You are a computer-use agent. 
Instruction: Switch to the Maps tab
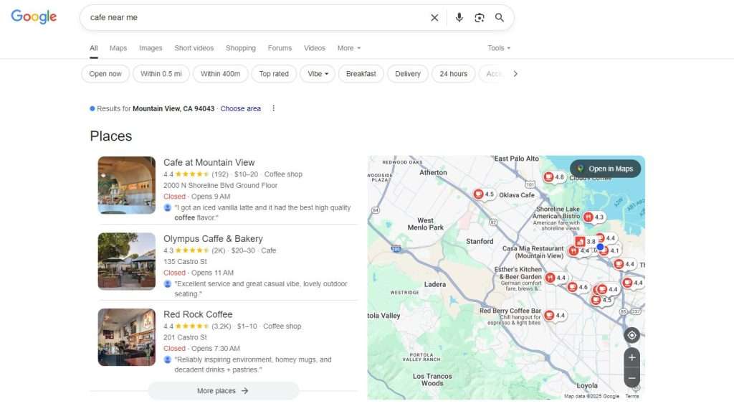pyautogui.click(x=118, y=48)
